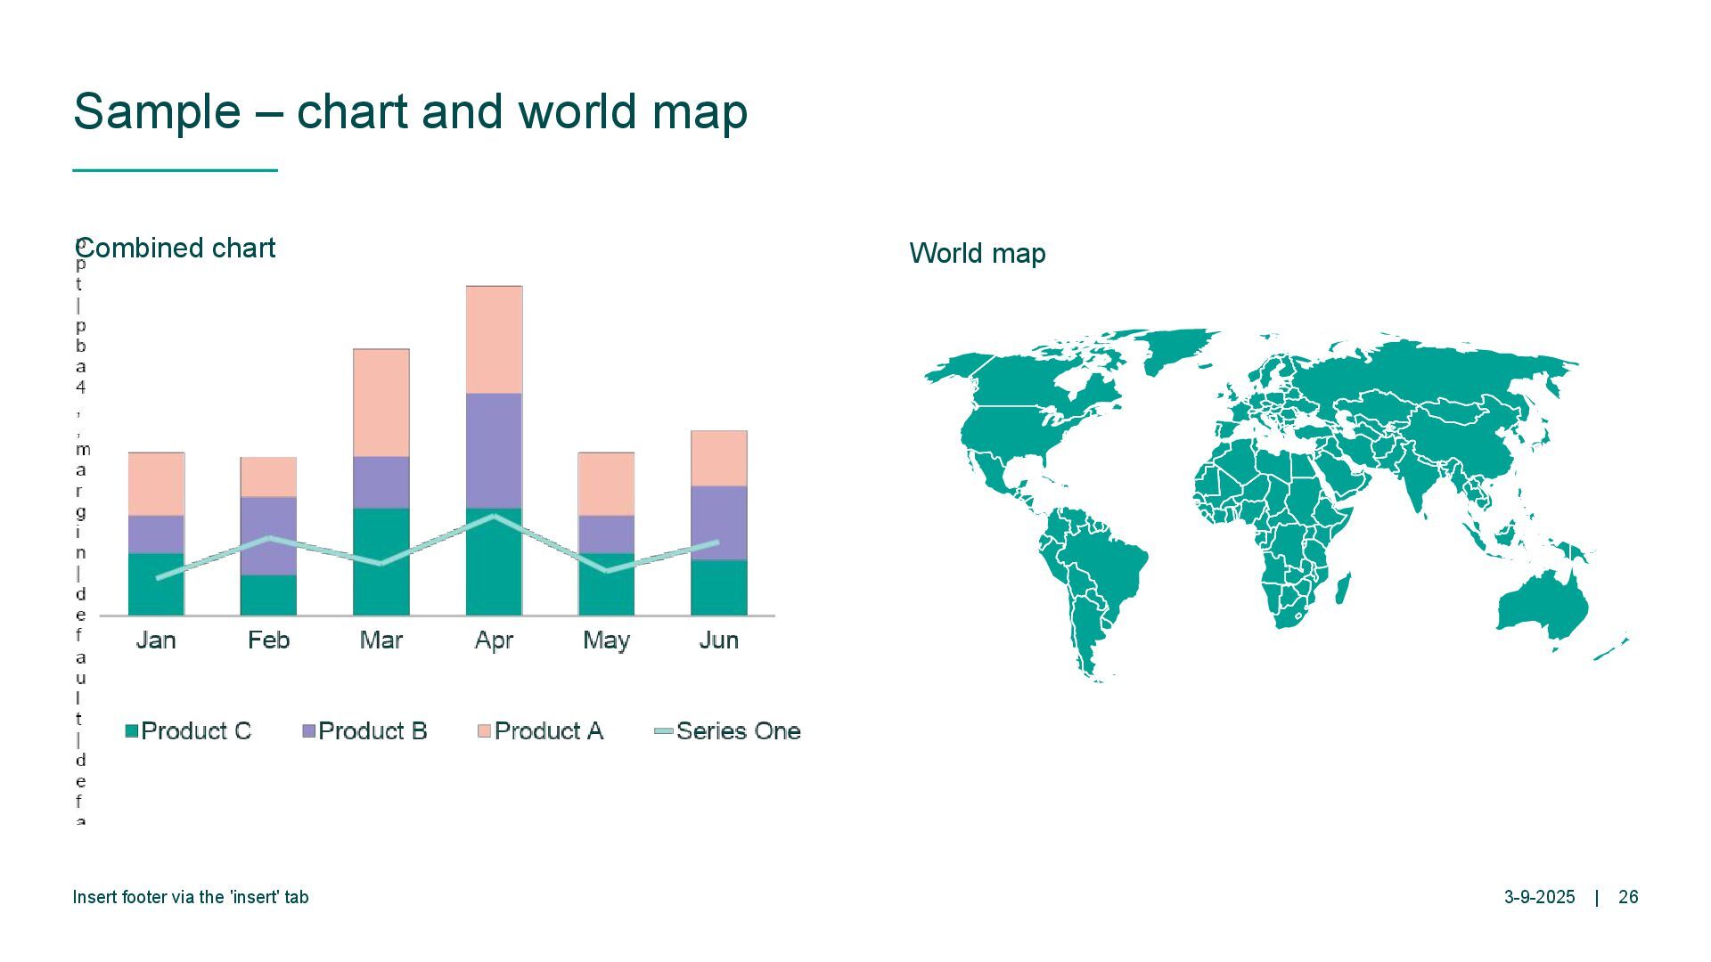Select the Combined chart heading
This screenshot has height=962, width=1711.
(176, 248)
